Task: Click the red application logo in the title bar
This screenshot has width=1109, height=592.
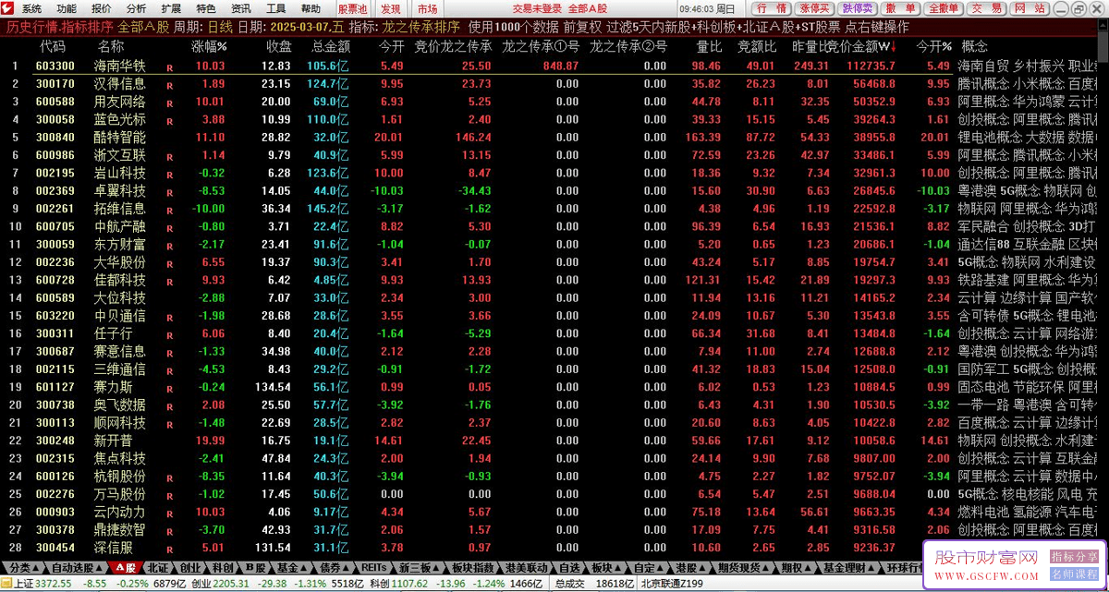Action: point(8,8)
